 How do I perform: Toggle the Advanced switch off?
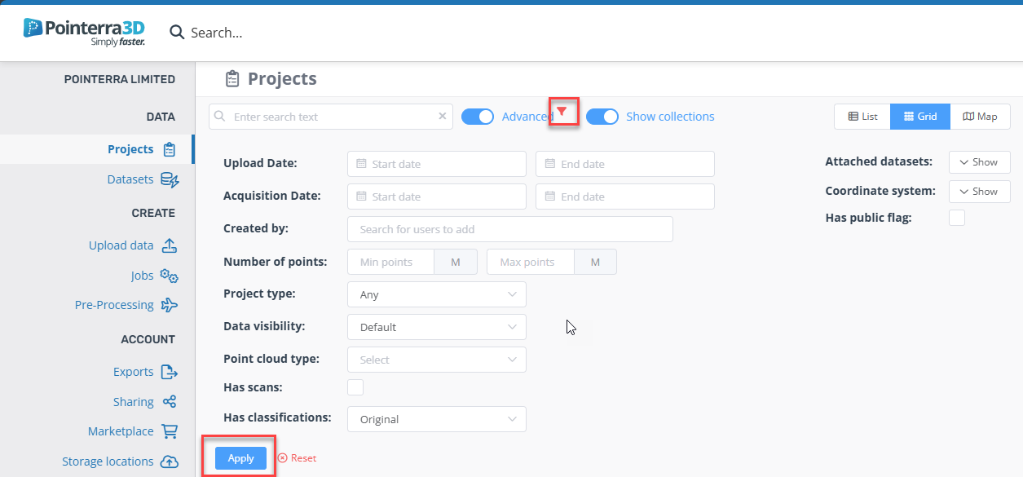478,117
